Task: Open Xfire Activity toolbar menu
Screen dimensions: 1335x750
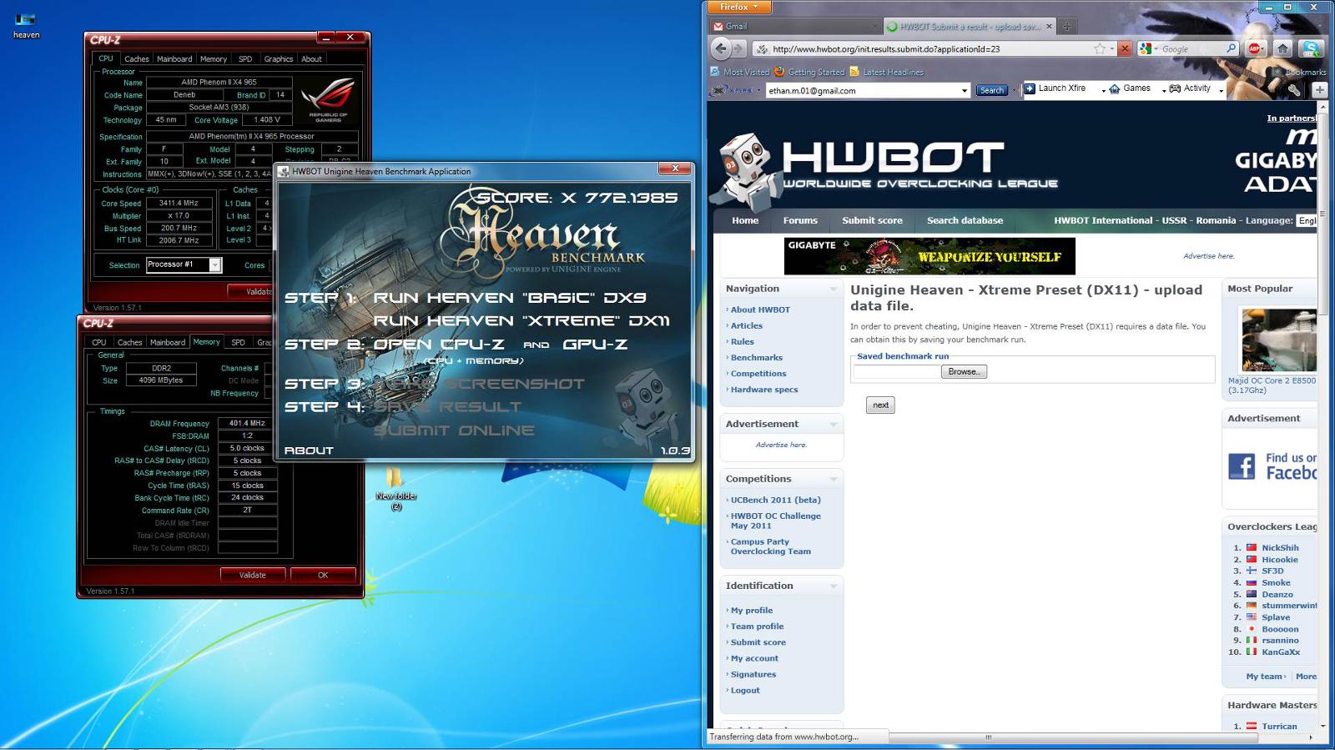Action: tap(1190, 88)
